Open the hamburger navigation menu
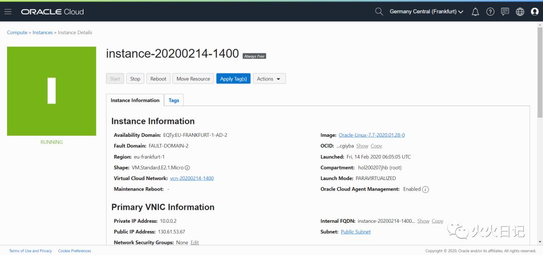This screenshot has height=255, width=543. [x=8, y=12]
